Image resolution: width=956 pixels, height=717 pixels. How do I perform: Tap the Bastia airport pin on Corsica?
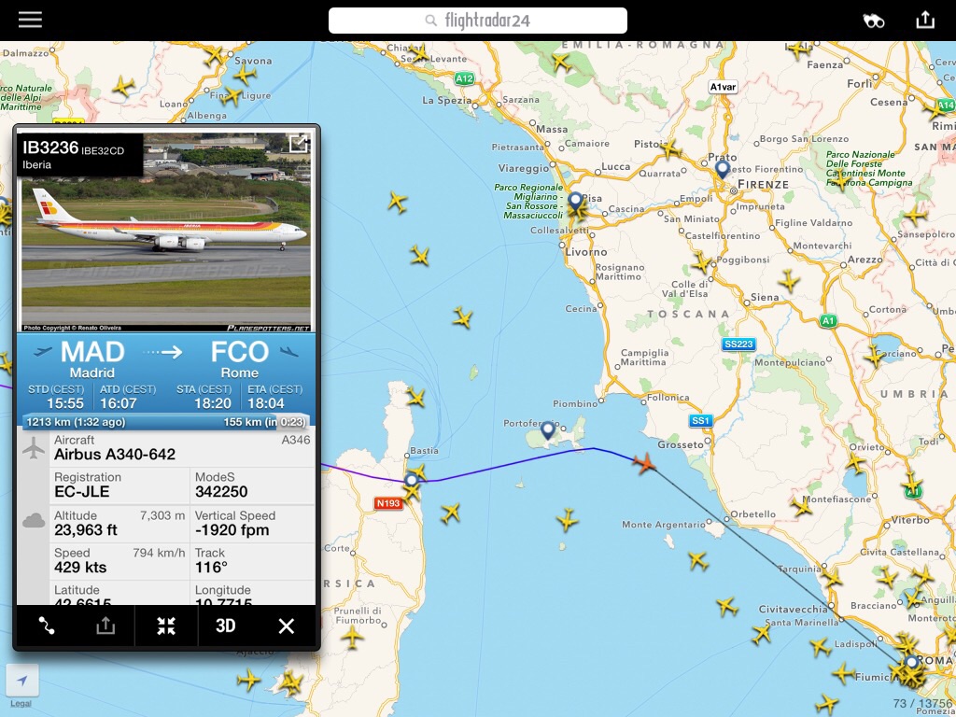pos(411,481)
